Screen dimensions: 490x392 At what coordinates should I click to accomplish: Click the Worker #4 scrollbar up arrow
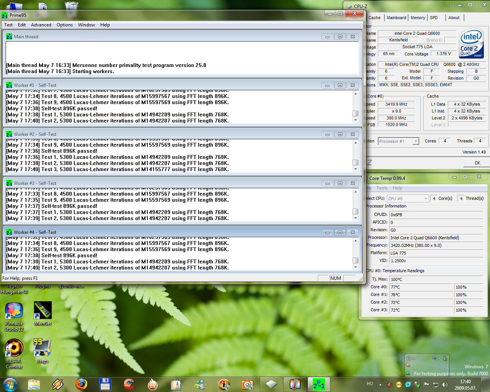point(356,241)
